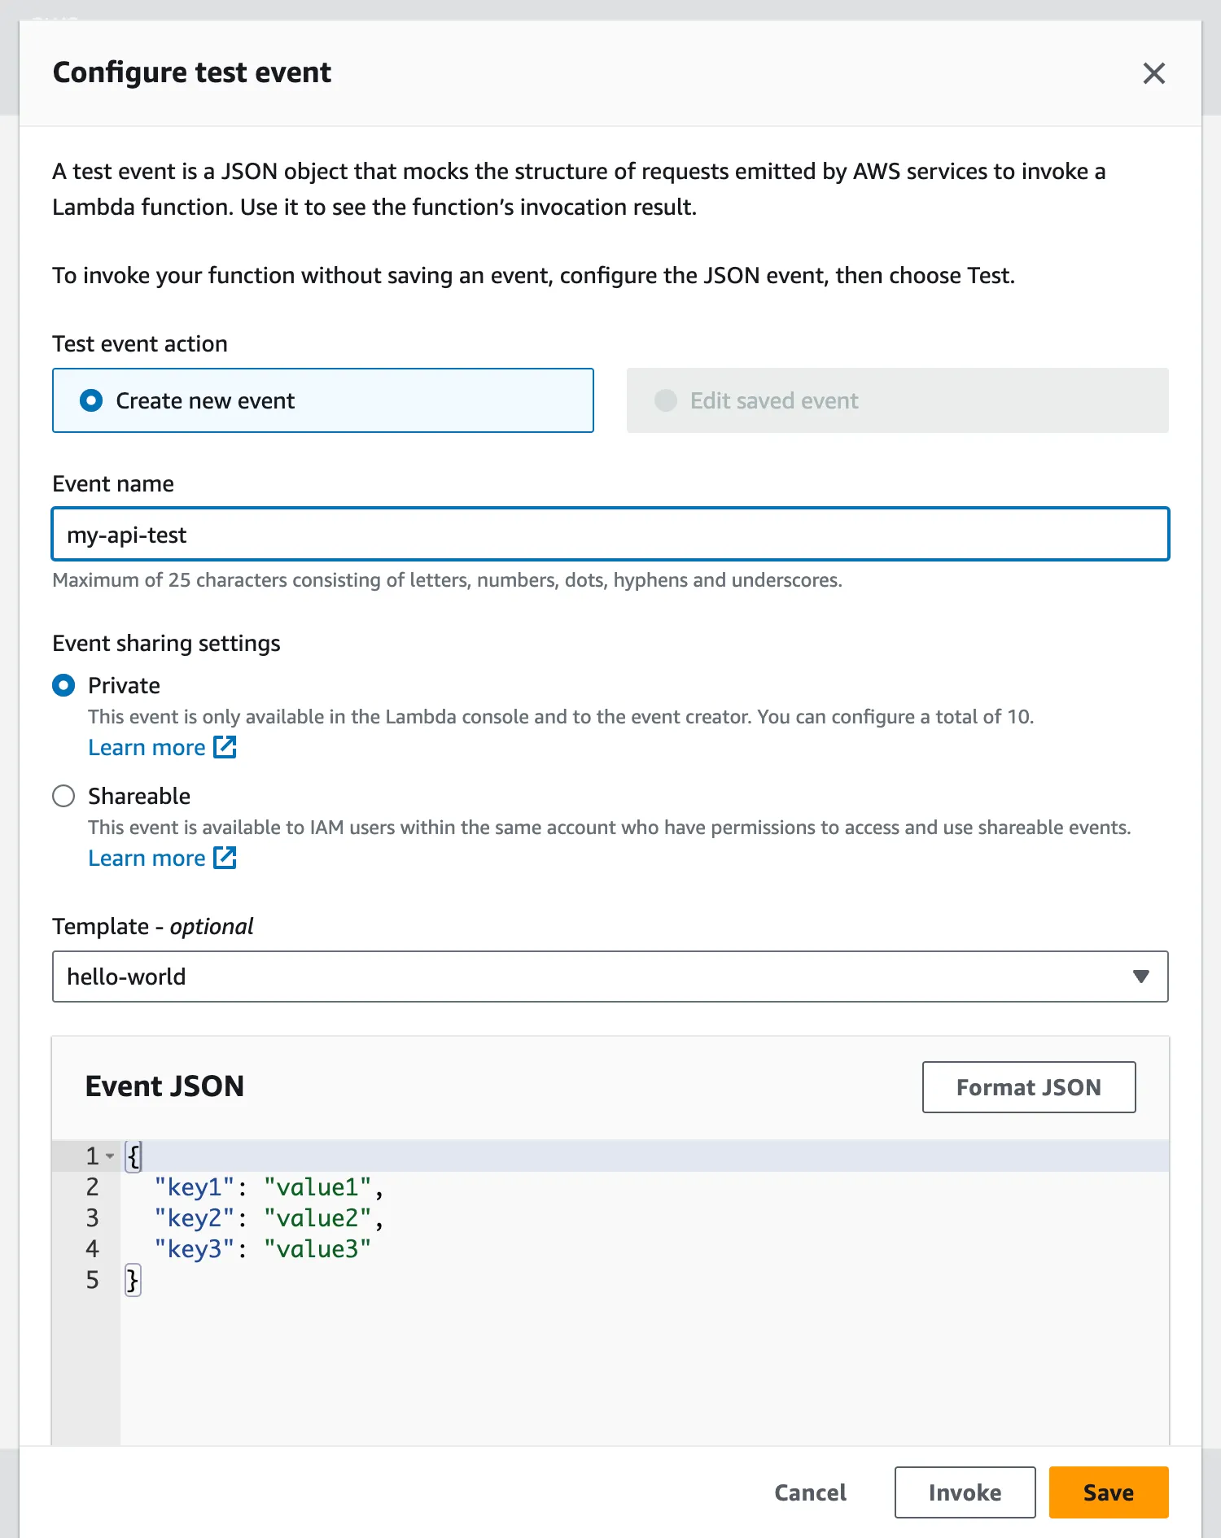
Task: Click the template dropdown arrow
Action: coord(1140,977)
